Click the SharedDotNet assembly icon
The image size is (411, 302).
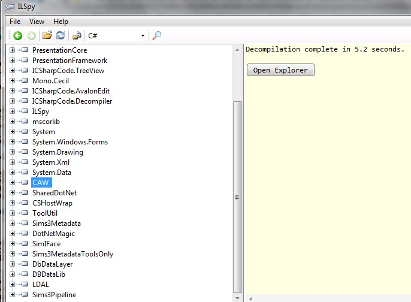point(25,192)
